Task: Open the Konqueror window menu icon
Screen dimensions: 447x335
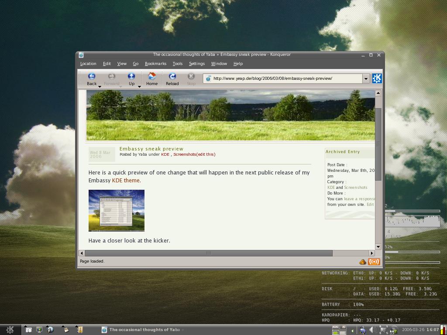Action: click(81, 55)
